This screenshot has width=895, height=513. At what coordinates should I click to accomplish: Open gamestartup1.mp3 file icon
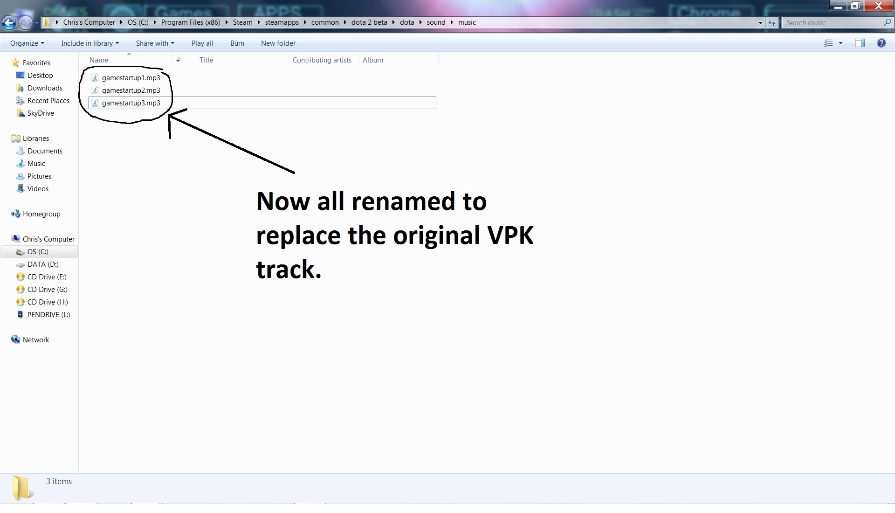click(x=95, y=78)
